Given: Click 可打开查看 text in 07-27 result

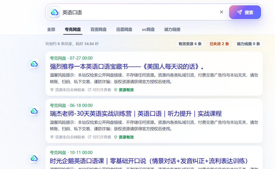Looking at the screenshot, I should 102,90.
